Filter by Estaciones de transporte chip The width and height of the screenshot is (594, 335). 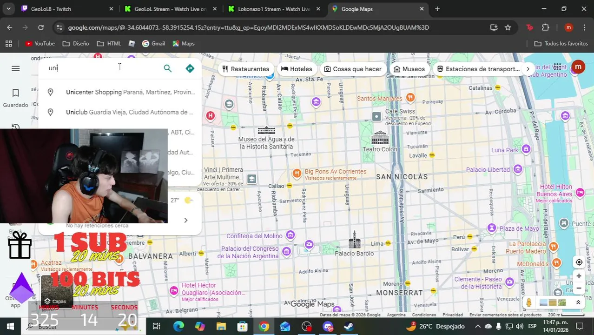[478, 69]
